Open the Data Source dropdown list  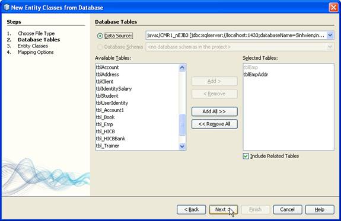pos(330,35)
